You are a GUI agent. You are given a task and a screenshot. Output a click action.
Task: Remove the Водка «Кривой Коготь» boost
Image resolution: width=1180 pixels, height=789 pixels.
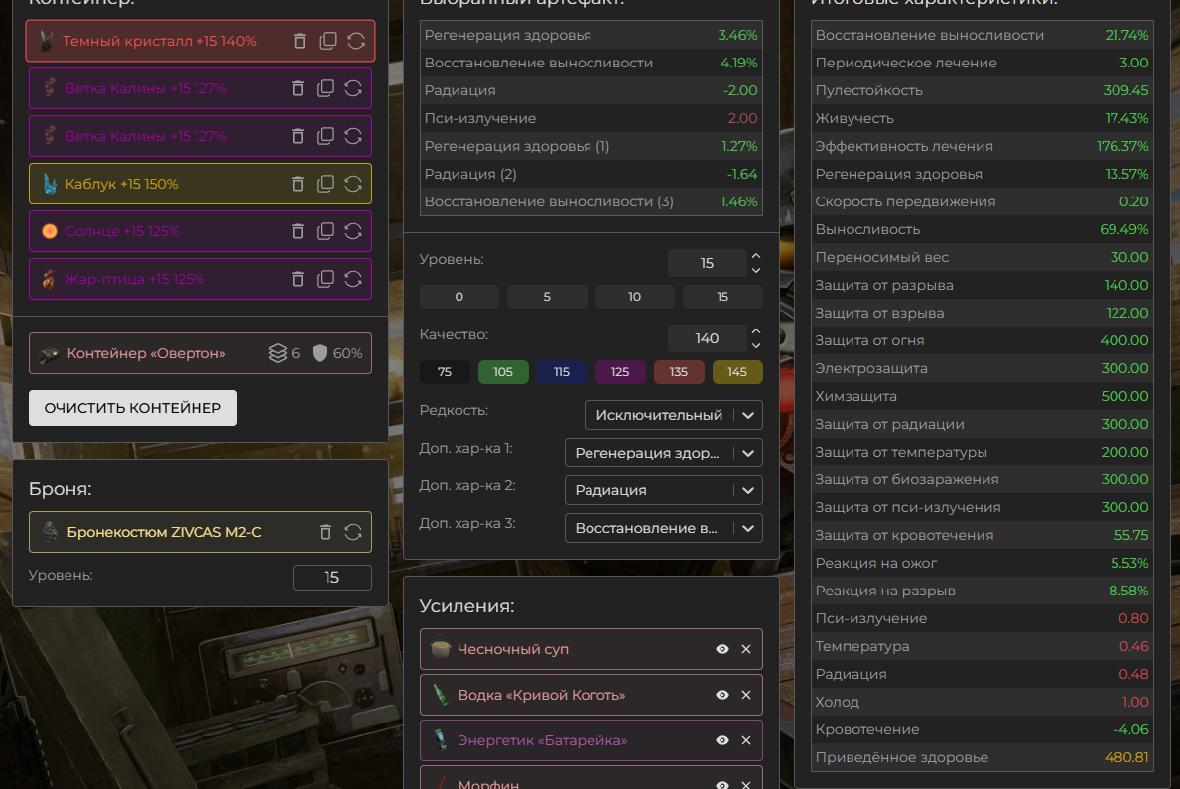745,695
